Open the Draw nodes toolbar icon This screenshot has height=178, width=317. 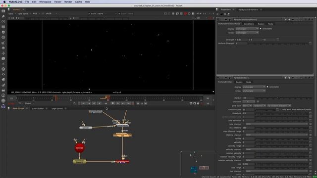(x=3, y=16)
